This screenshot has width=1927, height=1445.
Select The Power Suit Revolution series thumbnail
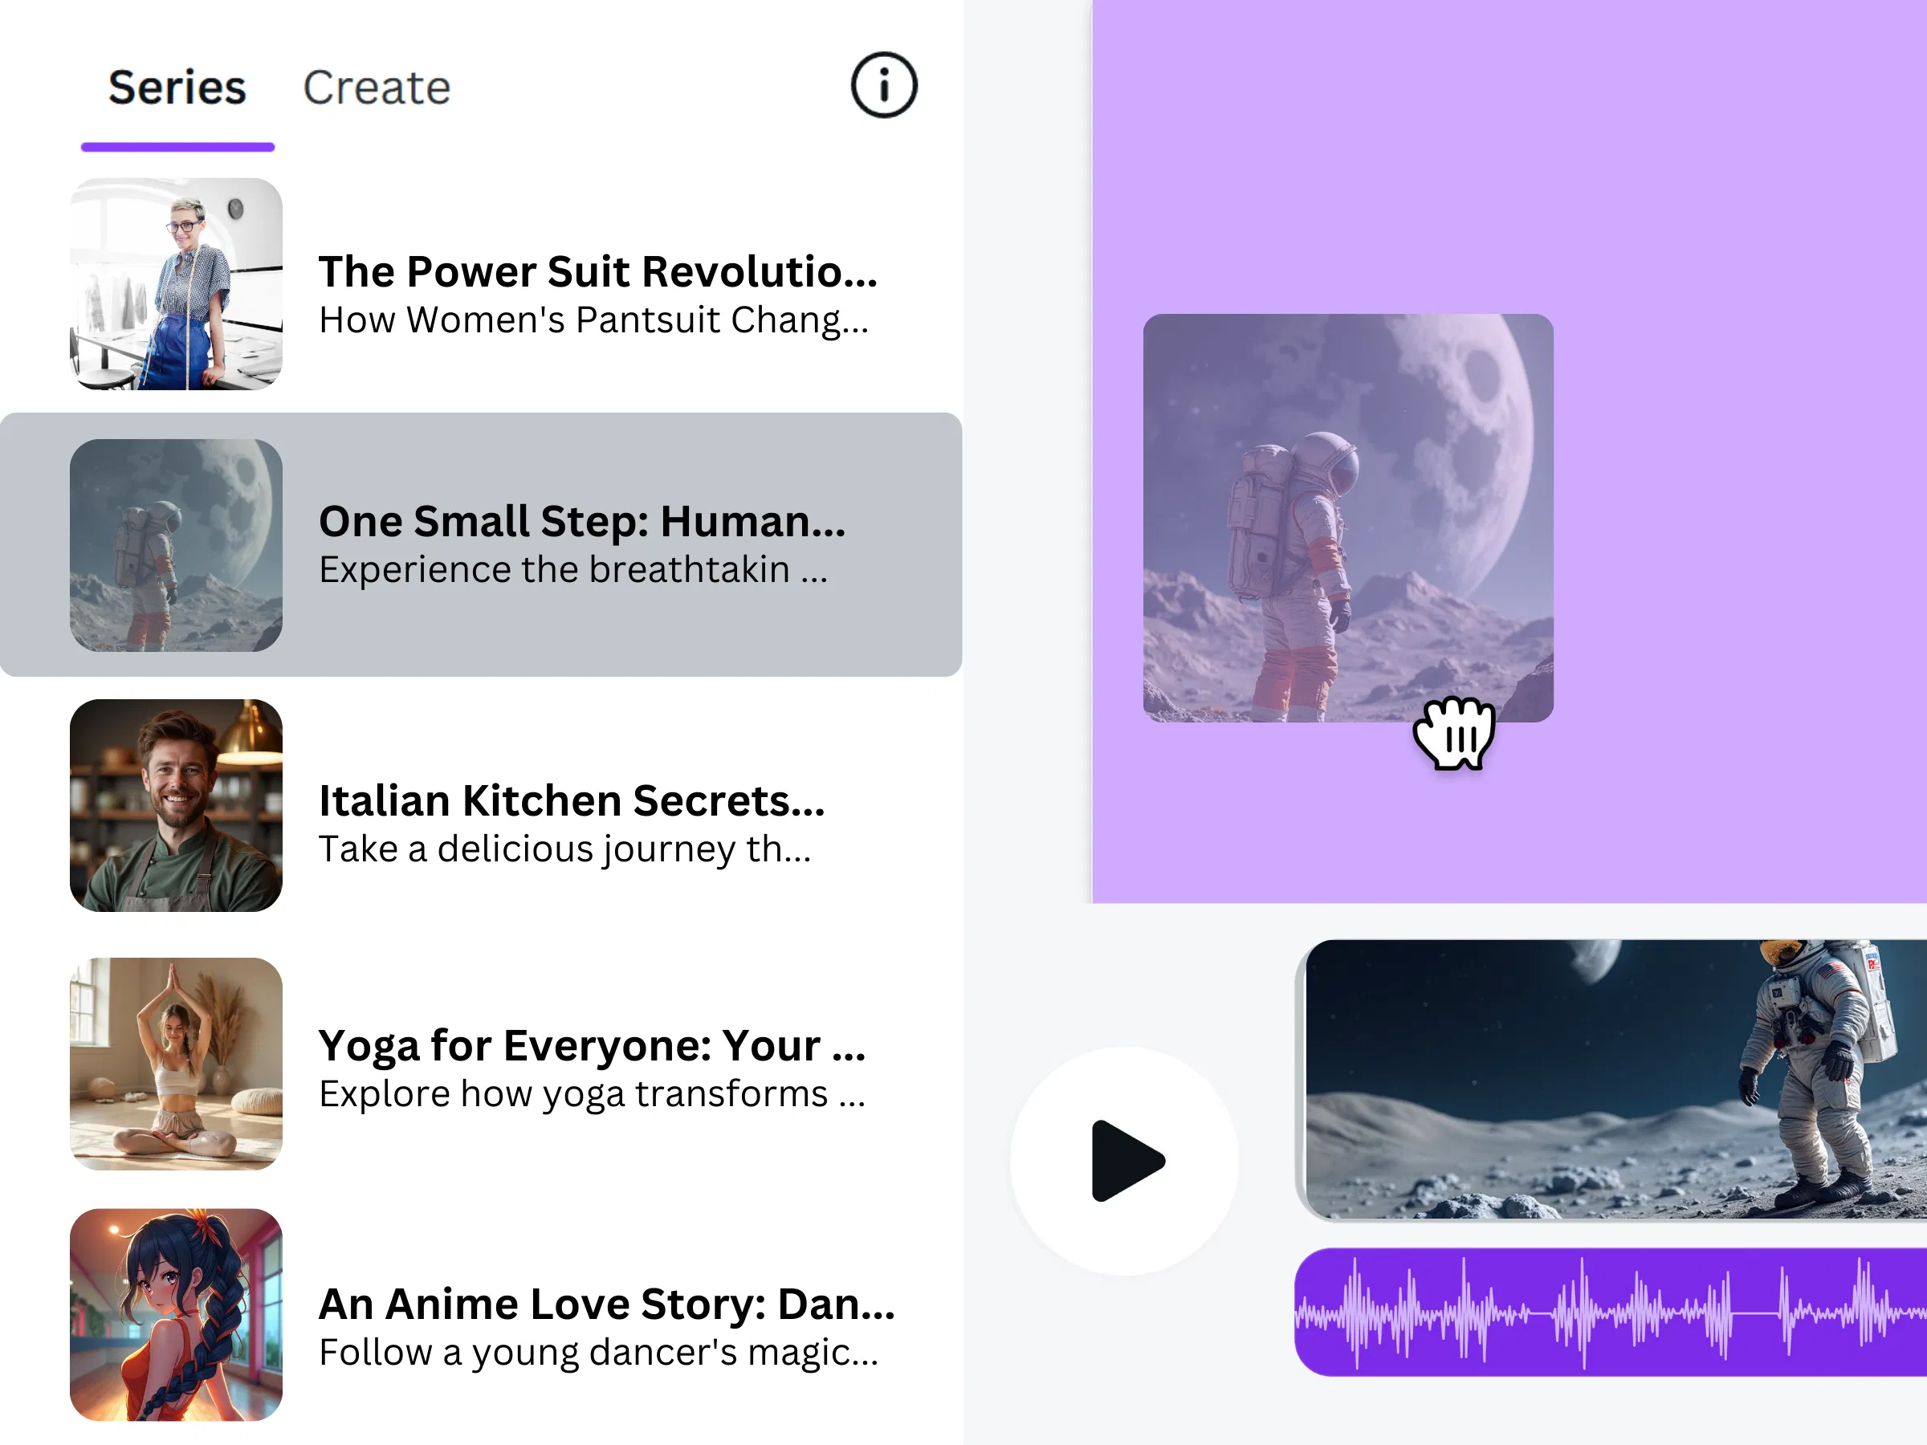[176, 284]
